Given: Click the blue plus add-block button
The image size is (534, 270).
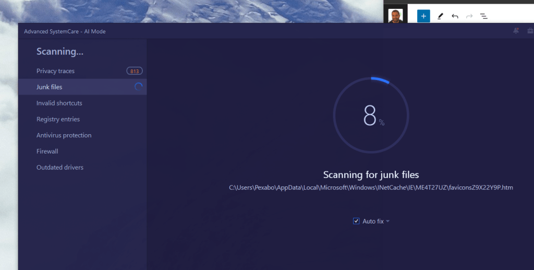Looking at the screenshot, I should (x=423, y=16).
